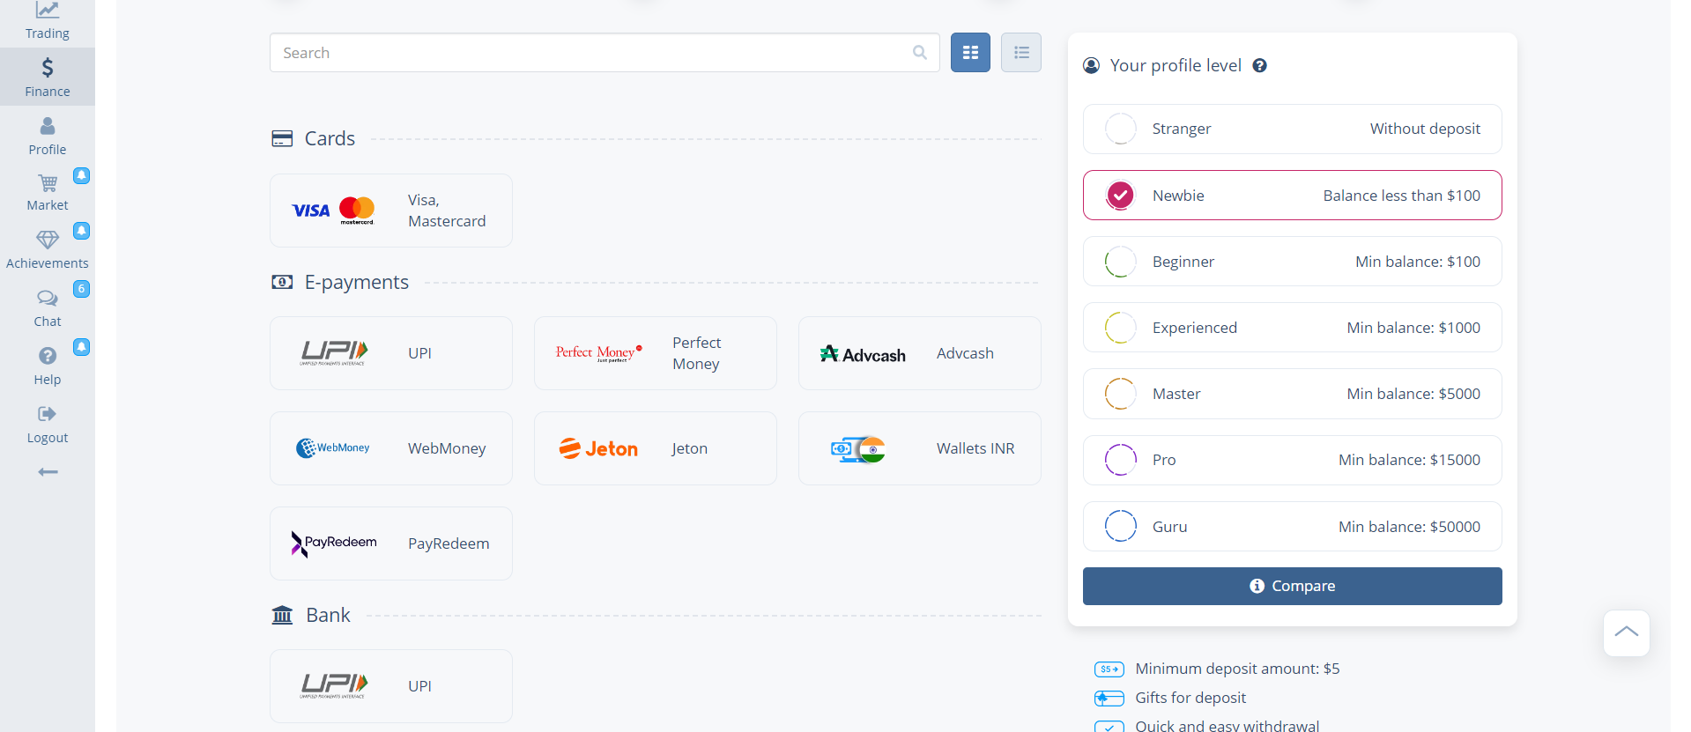Choose Wallets INR payment text
This screenshot has height=732, width=1691.
click(x=975, y=448)
